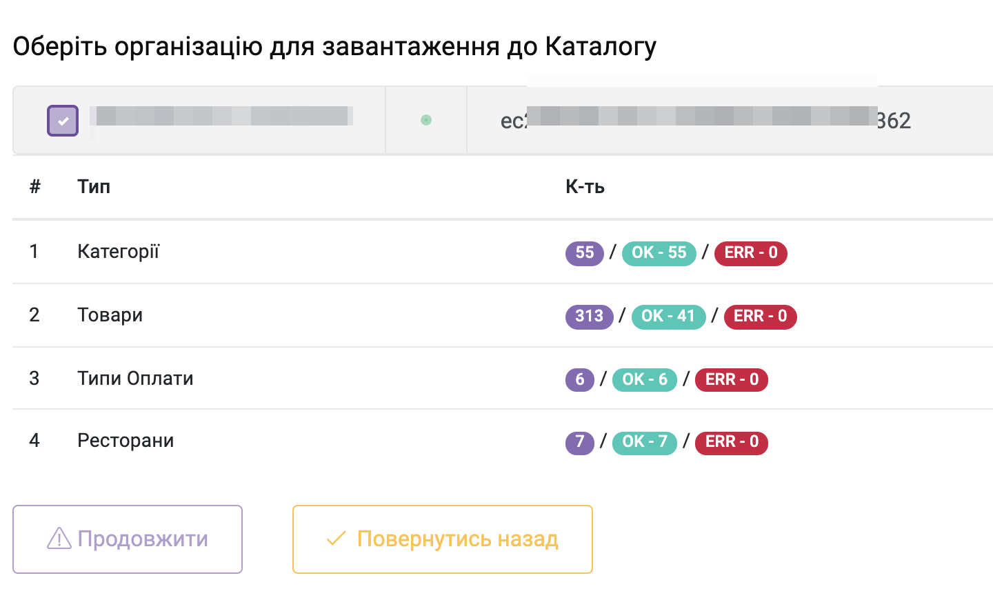Select the Категорії row label
This screenshot has height=589, width=993.
coord(118,252)
